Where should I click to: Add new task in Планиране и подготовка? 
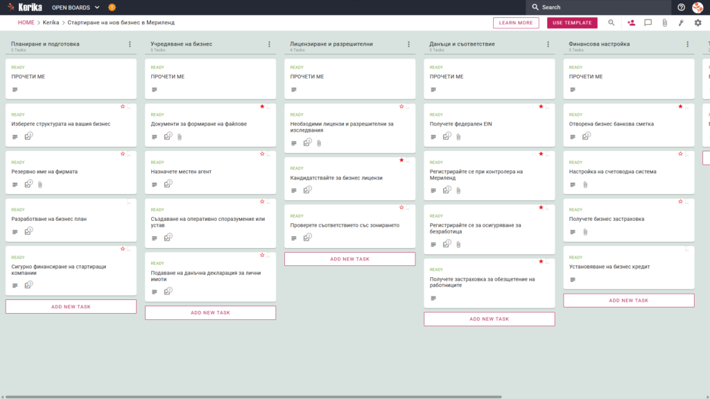[x=71, y=307]
